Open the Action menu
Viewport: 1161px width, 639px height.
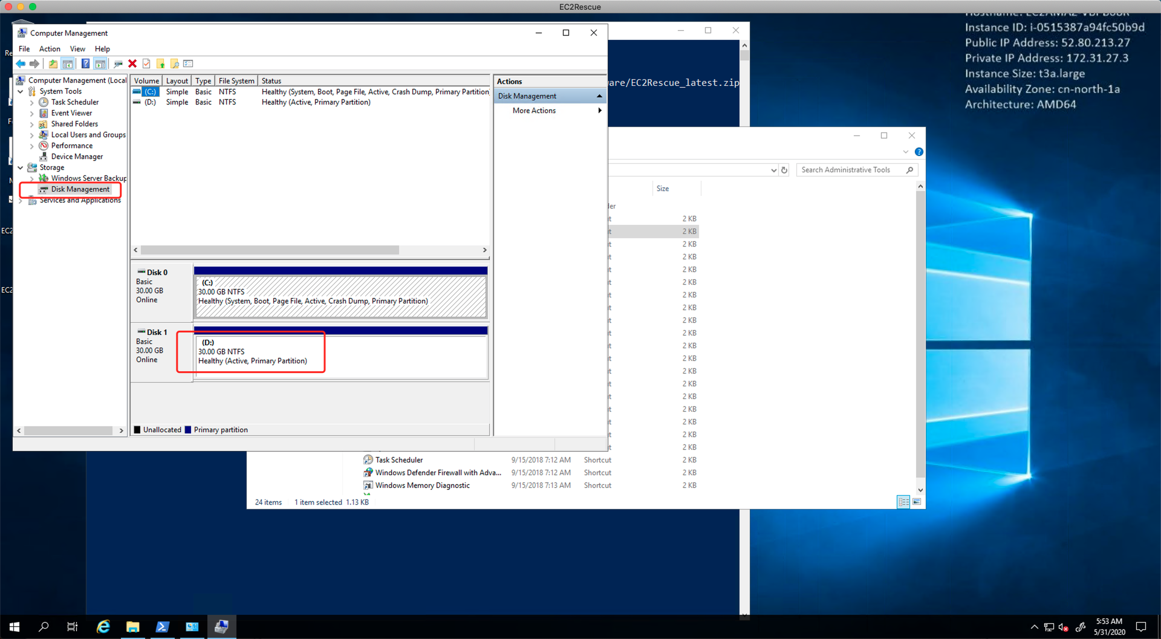[x=50, y=49]
